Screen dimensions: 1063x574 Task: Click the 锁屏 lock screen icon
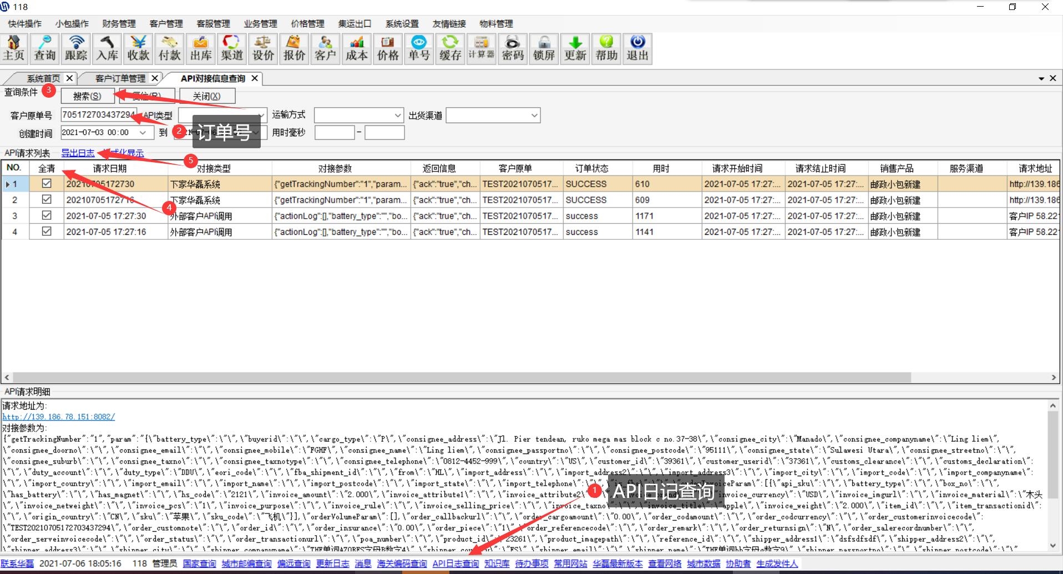pyautogui.click(x=544, y=48)
